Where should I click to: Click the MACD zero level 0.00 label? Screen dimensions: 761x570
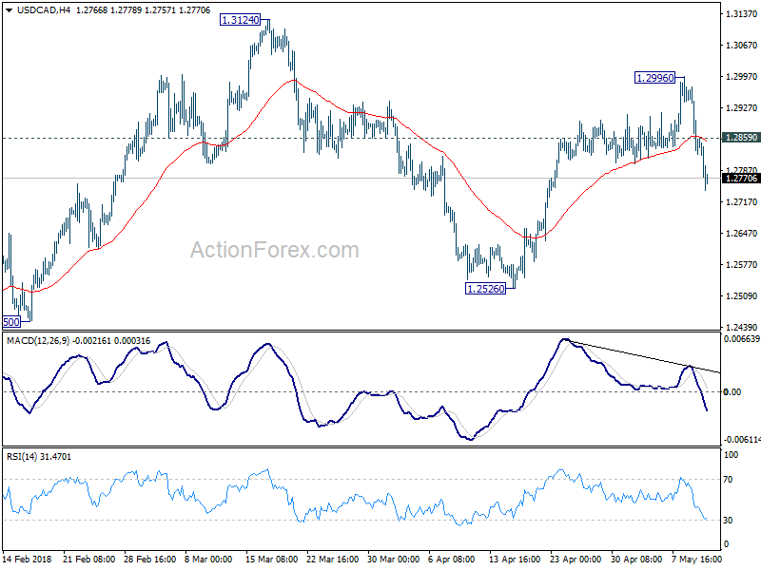pos(732,391)
